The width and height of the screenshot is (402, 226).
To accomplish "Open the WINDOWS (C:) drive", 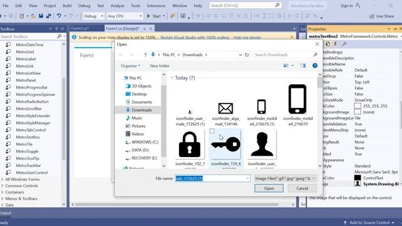I will point(144,142).
